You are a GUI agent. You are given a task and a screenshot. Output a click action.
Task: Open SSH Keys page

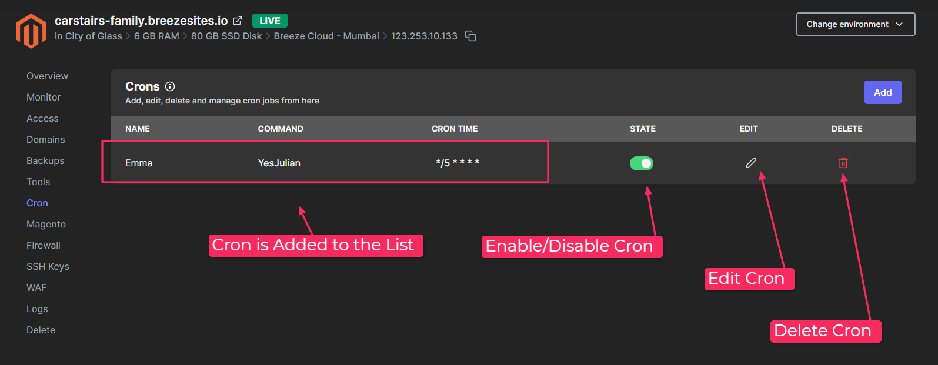coord(48,266)
